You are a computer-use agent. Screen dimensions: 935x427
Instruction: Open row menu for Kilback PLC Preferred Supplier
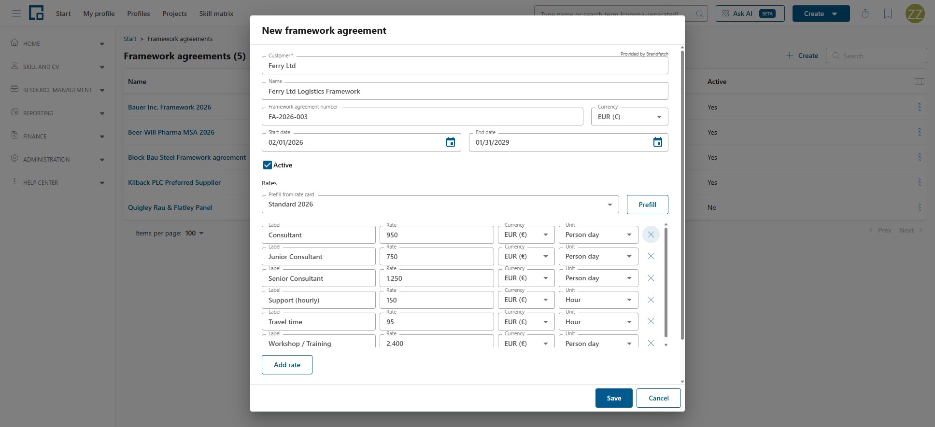[x=919, y=182]
